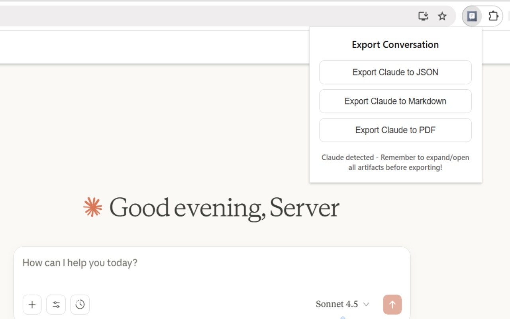
Task: Click the Export Claude to JSON button
Action: click(x=395, y=72)
